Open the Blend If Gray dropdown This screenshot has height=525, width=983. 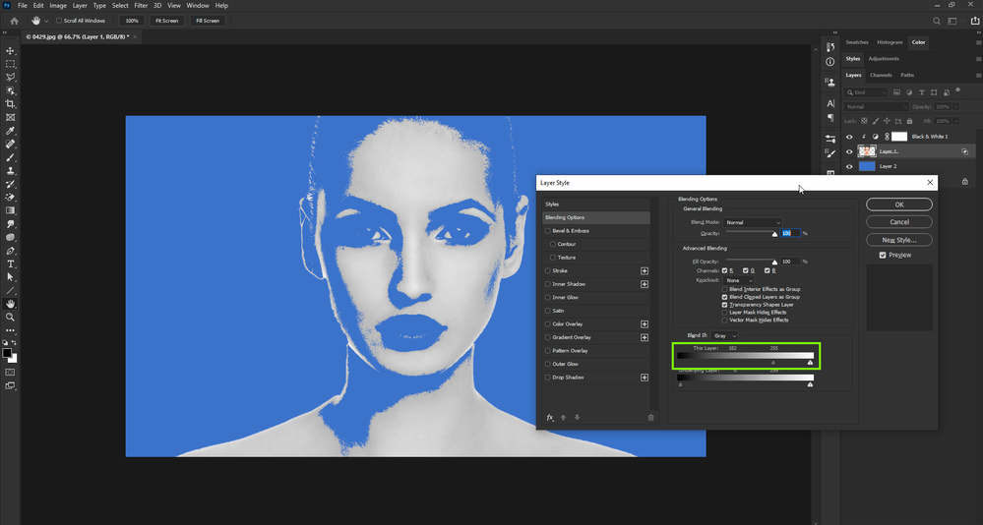(x=726, y=336)
